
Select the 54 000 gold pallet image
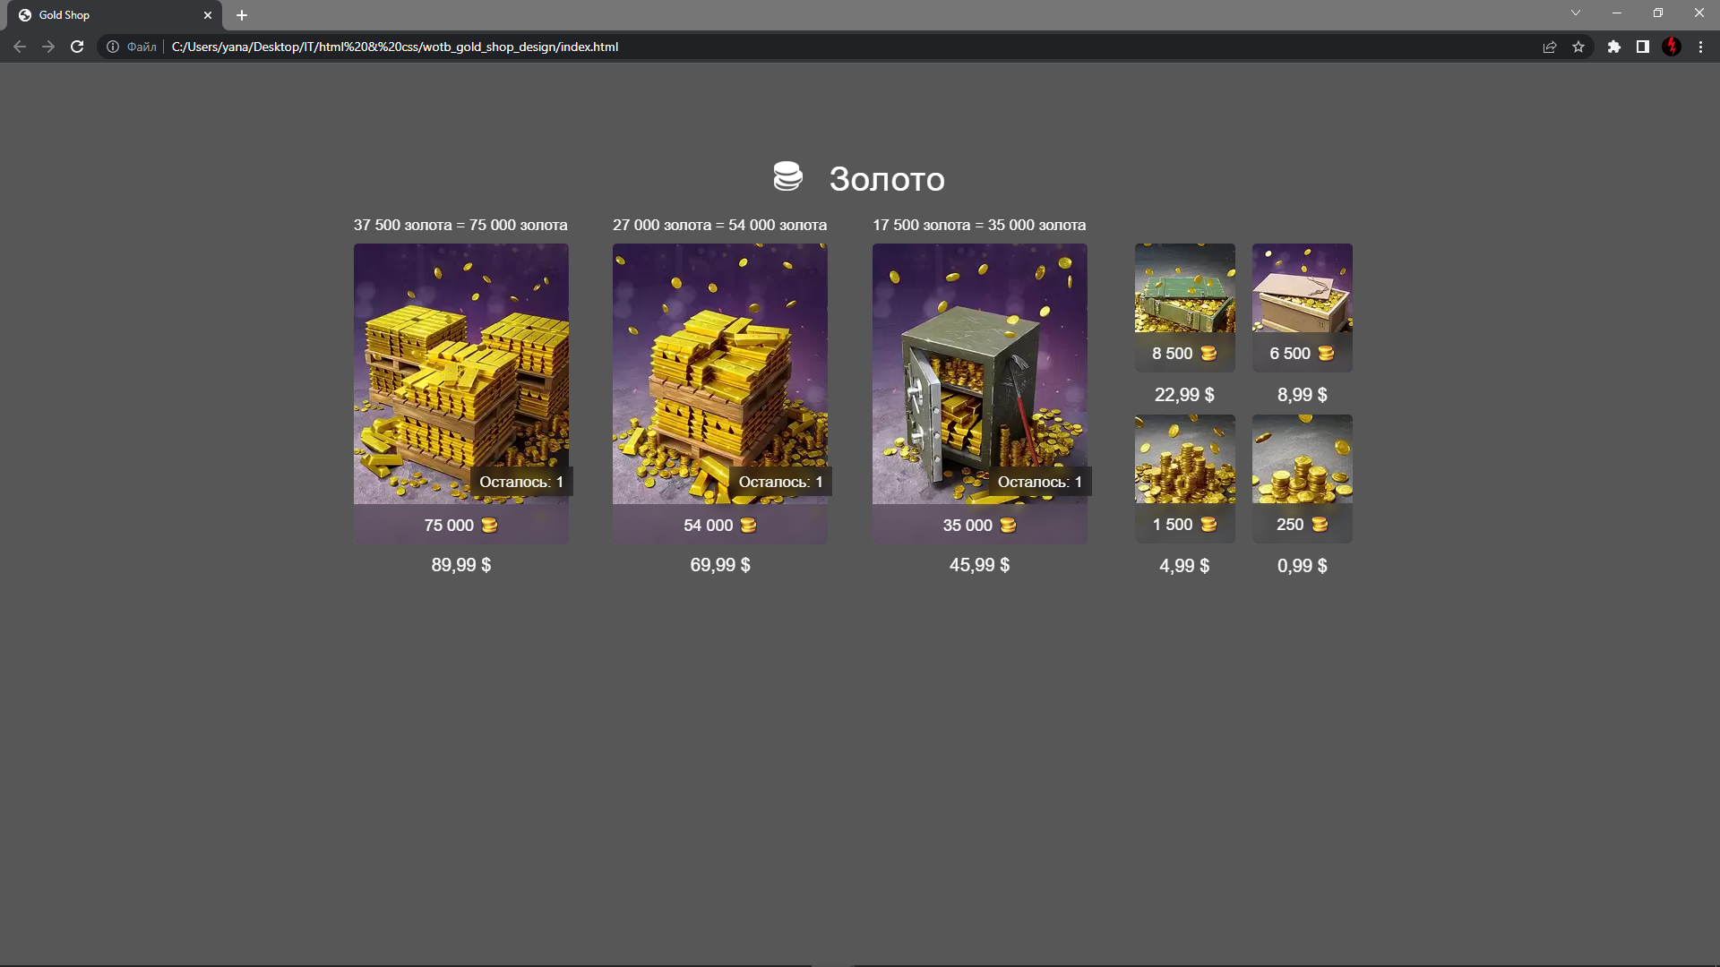click(x=720, y=373)
